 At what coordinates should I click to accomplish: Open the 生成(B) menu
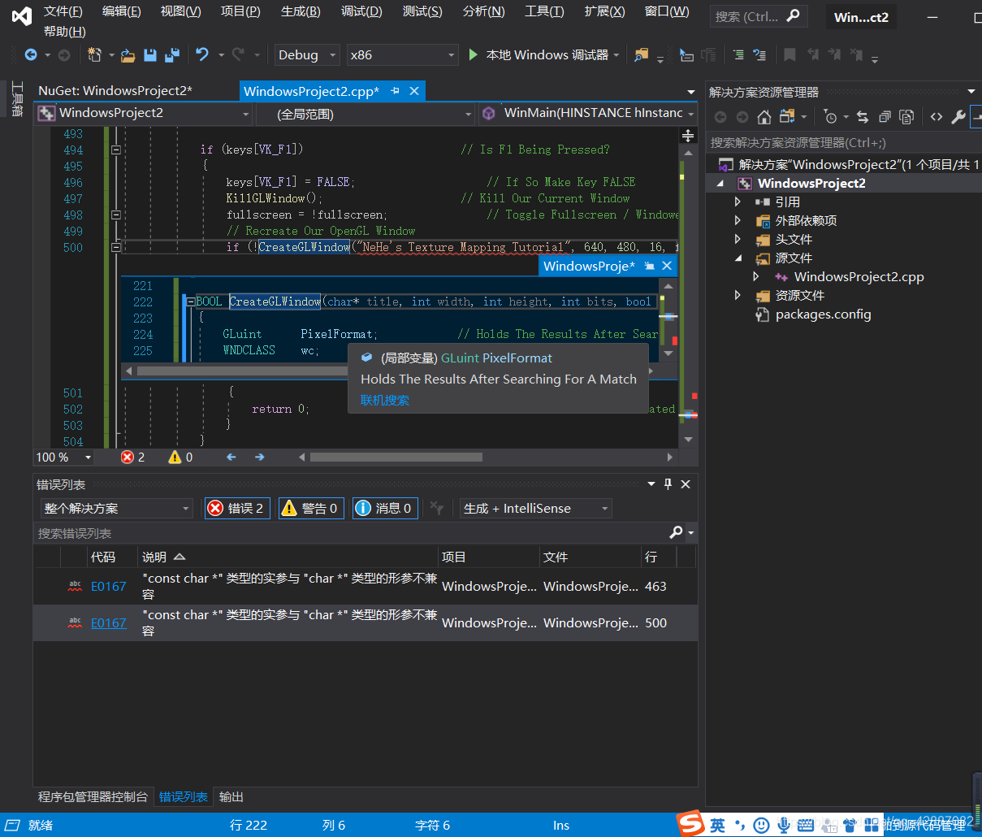tap(301, 11)
